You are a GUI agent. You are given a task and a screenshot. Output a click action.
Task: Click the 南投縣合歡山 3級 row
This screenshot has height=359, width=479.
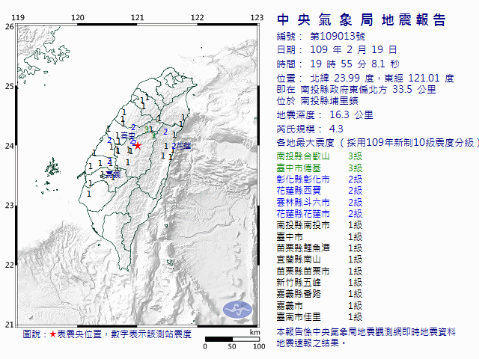click(x=320, y=156)
